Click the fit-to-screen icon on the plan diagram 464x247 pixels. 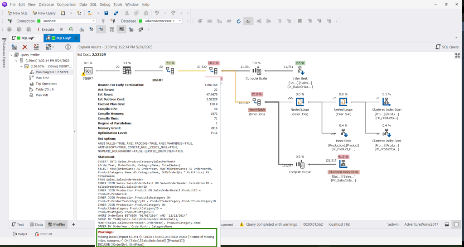(458, 55)
